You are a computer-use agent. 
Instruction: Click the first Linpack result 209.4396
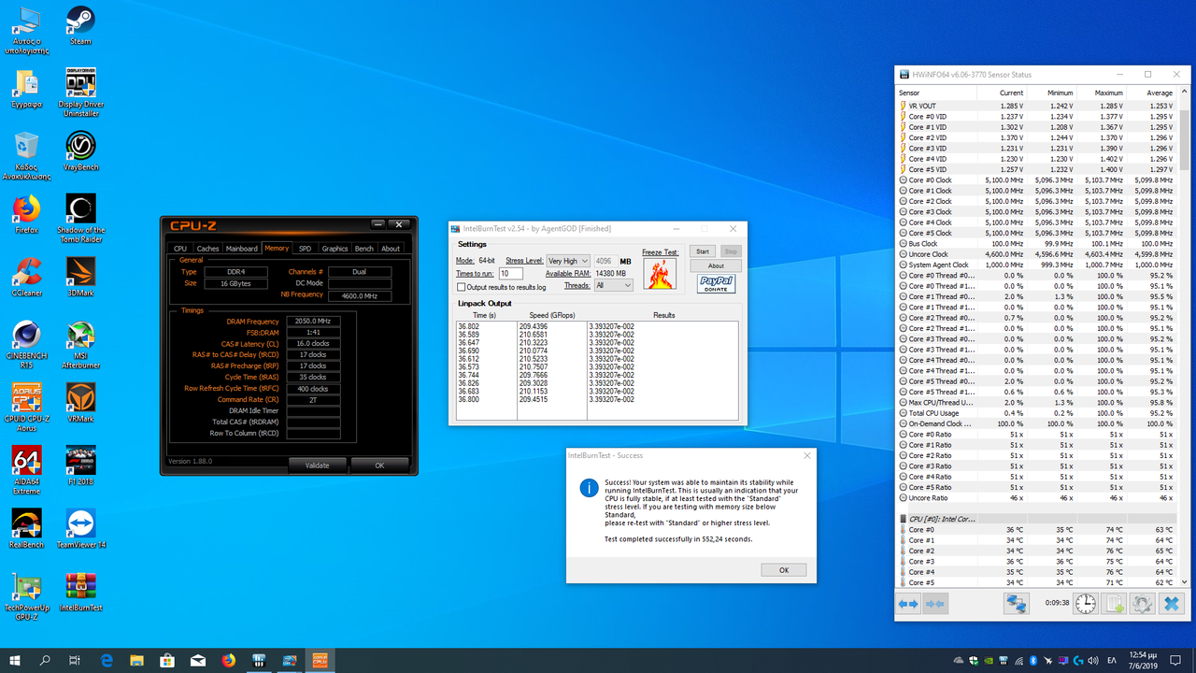pos(534,325)
